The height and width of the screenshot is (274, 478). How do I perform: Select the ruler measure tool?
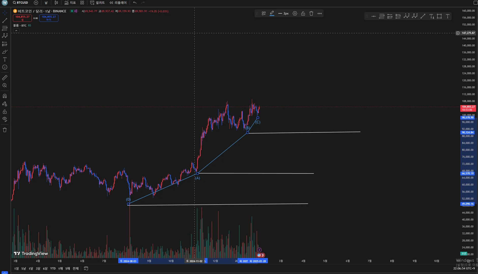(5, 78)
